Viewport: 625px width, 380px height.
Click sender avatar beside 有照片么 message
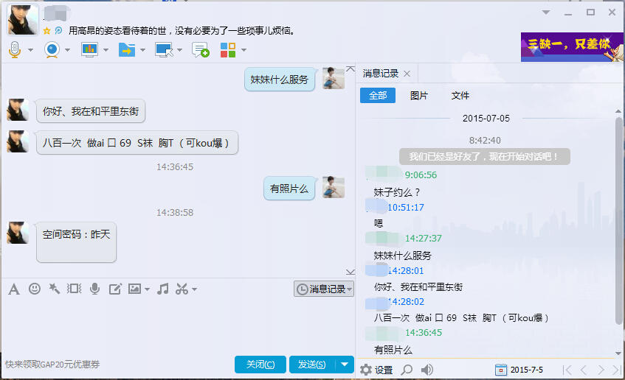[334, 187]
